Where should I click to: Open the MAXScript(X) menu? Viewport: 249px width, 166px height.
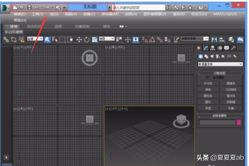pyautogui.click(x=227, y=14)
